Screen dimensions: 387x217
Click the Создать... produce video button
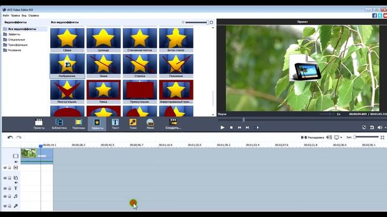[x=173, y=124]
